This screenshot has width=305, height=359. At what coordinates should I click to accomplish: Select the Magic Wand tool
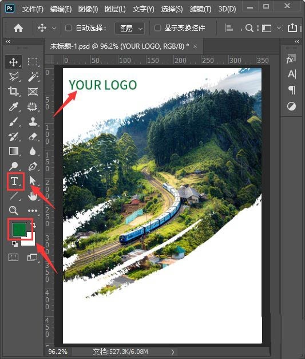[33, 77]
